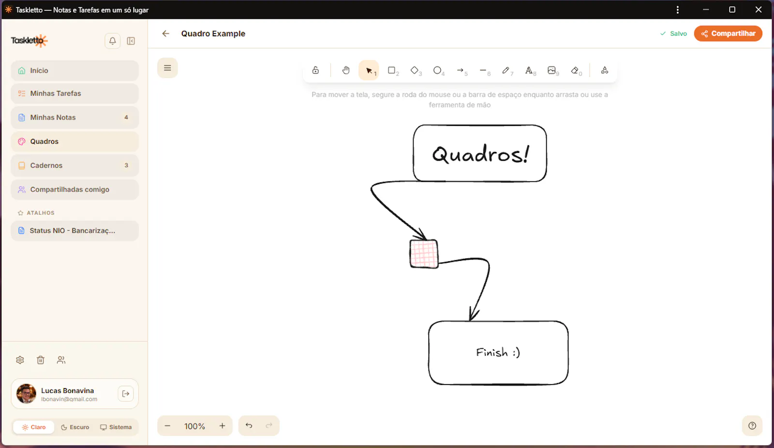
Task: Open the Status NIO shortcut note
Action: (74, 231)
